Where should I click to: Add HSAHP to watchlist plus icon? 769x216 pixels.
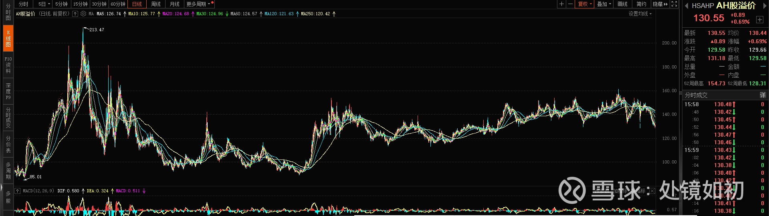coord(759,19)
